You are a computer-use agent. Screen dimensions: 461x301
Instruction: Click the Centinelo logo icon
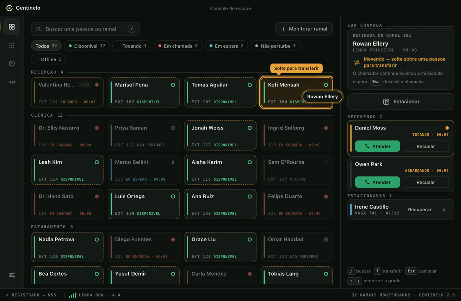(x=9, y=8)
